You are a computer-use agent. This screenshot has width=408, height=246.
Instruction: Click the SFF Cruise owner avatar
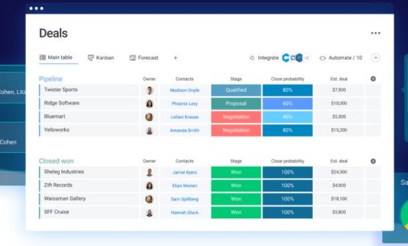[x=150, y=212]
